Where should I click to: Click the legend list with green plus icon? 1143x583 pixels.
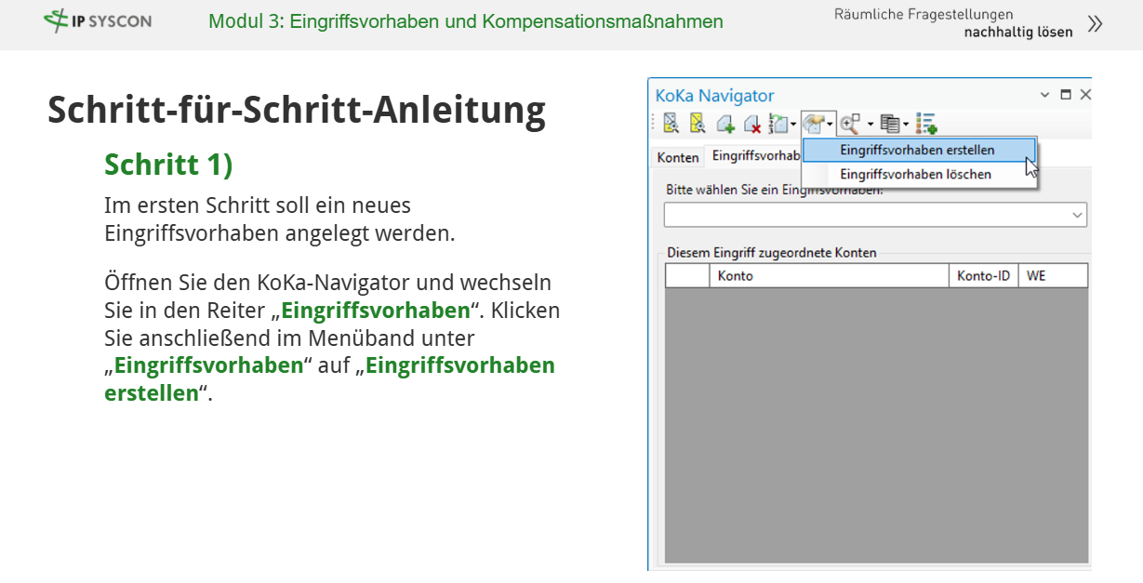click(926, 123)
